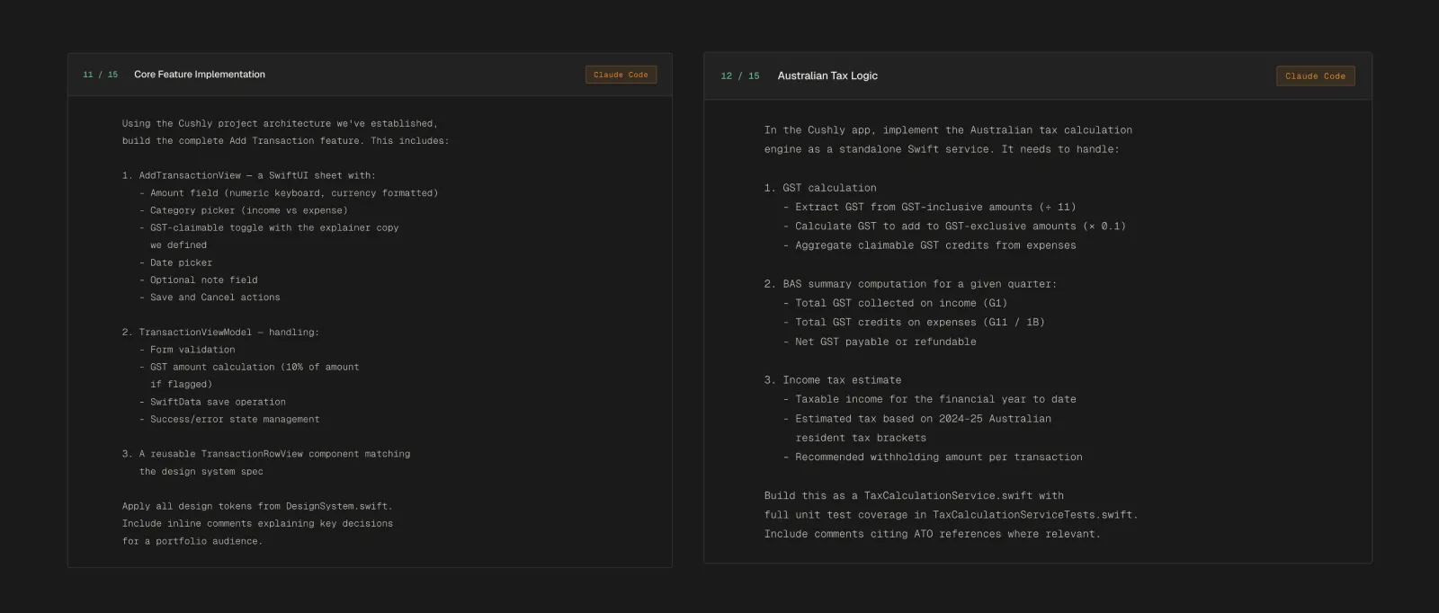
Task: Click 'for a portfolio audience.' line
Action: click(192, 541)
